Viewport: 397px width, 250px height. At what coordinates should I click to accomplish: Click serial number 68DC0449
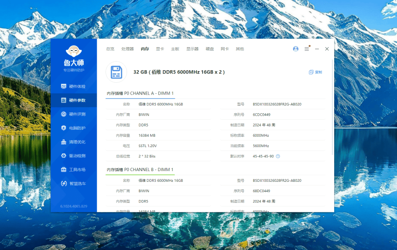coord(261,191)
